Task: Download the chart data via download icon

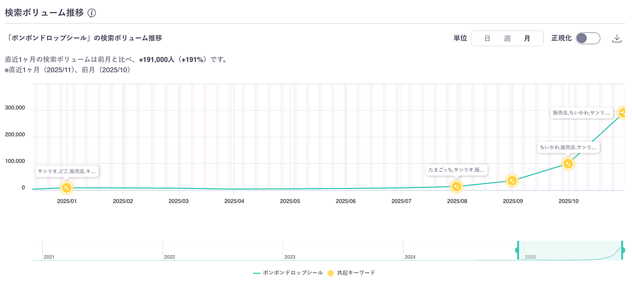Action: click(x=617, y=38)
